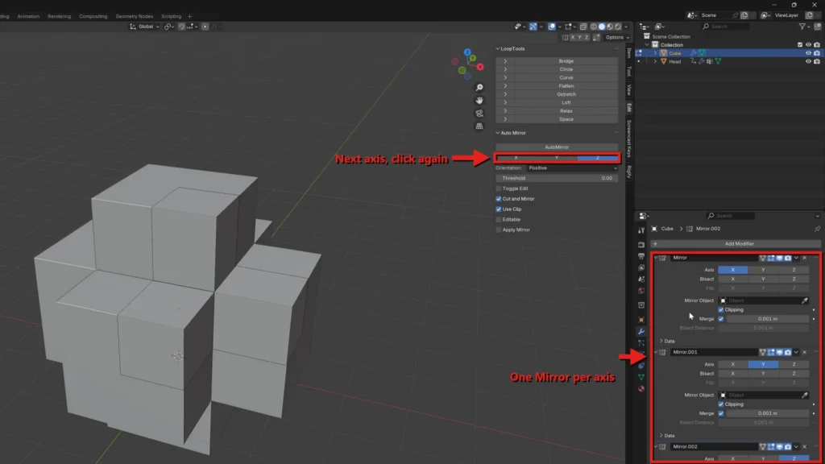Run the LoopTools Circle tool
825x464 pixels.
(566, 69)
